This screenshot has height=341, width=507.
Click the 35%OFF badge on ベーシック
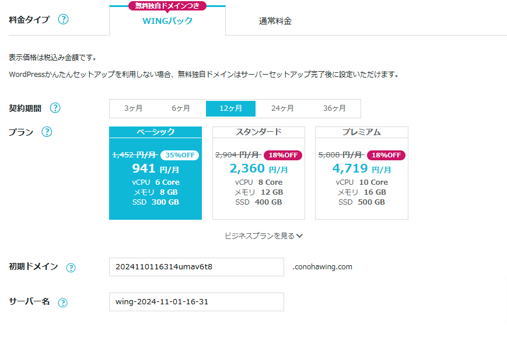coord(180,155)
